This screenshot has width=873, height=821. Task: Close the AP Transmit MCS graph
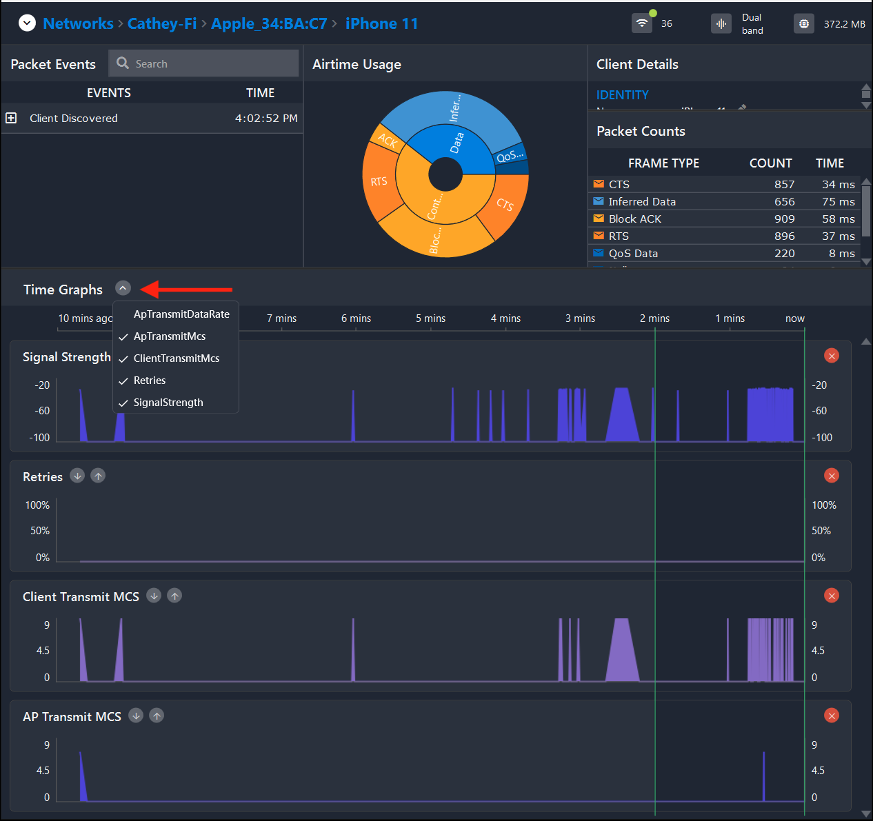832,716
